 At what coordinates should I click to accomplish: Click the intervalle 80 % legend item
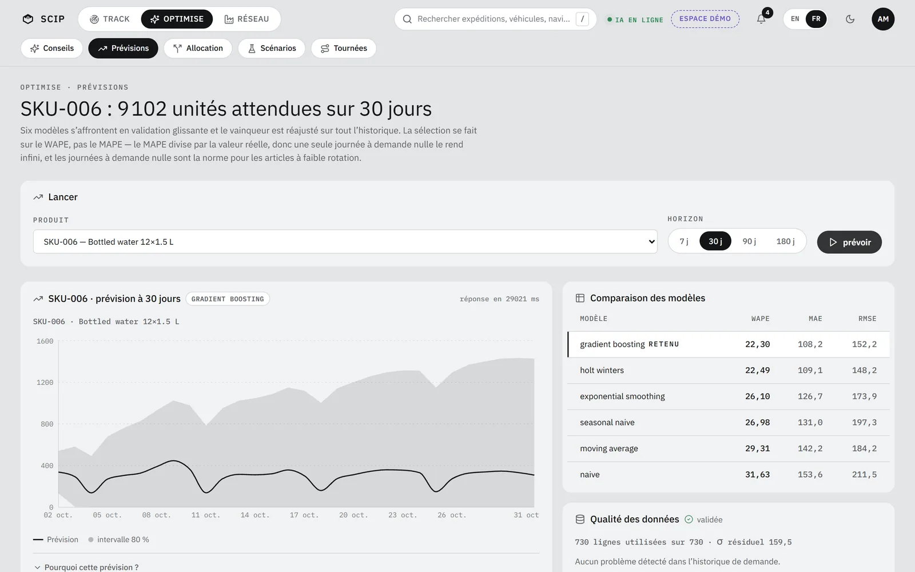[119, 539]
